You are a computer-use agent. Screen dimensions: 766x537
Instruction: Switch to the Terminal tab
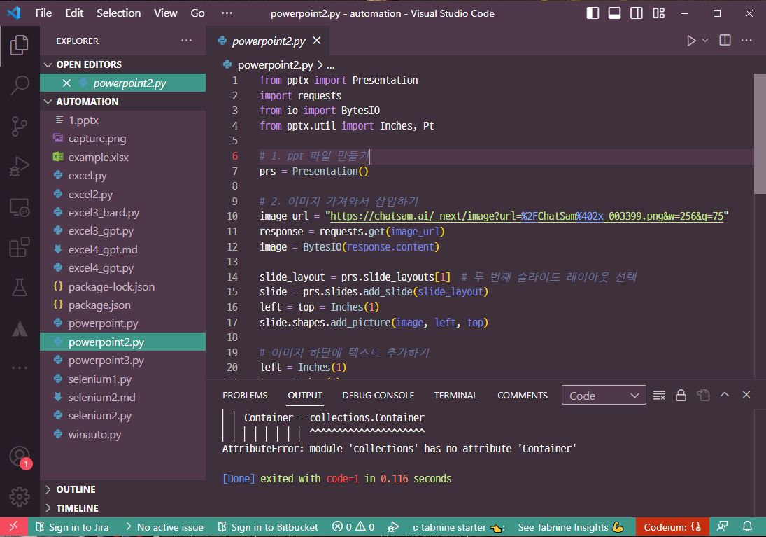tap(455, 395)
